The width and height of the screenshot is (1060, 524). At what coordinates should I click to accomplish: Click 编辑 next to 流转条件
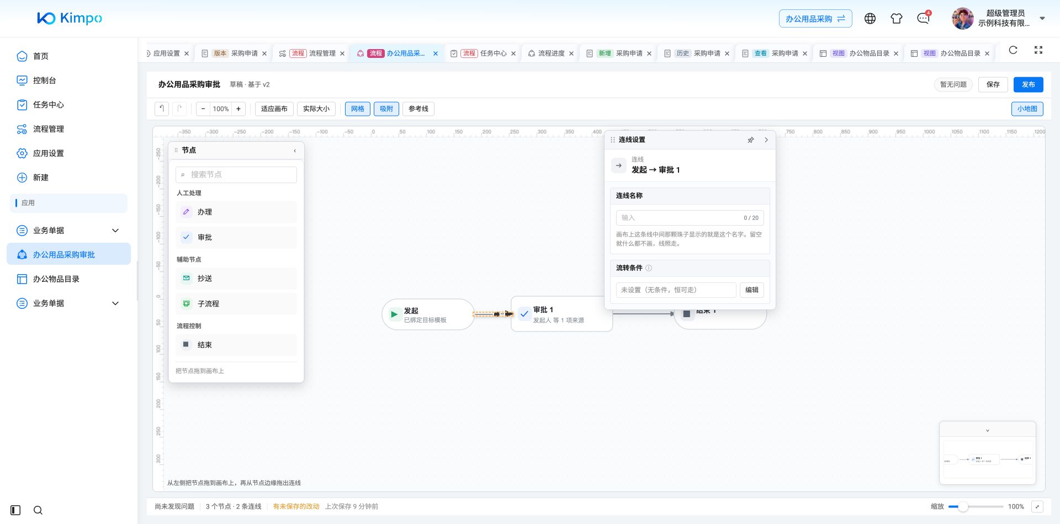[x=752, y=290]
